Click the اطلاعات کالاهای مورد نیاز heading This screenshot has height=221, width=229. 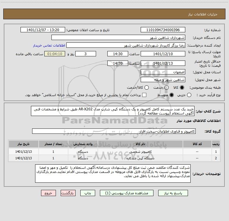click(198, 121)
